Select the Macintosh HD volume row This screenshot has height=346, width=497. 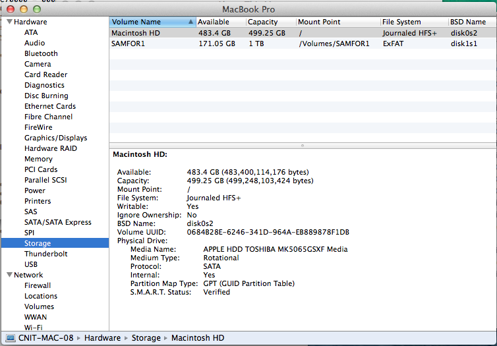pyautogui.click(x=303, y=33)
